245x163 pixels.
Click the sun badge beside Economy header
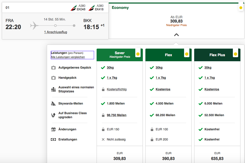pos(241,8)
